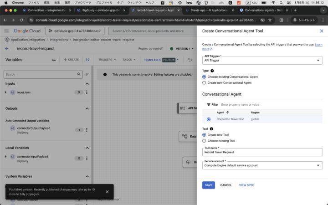Sort by Agent column ascending arrow
Screen dimensions: 328x205
pyautogui.click(x=228, y=113)
